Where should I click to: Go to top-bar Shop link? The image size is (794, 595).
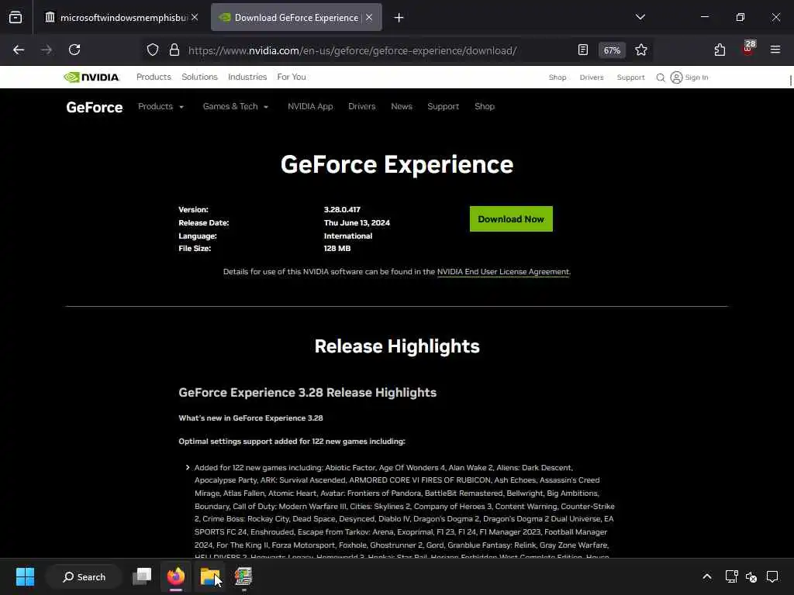click(x=558, y=77)
